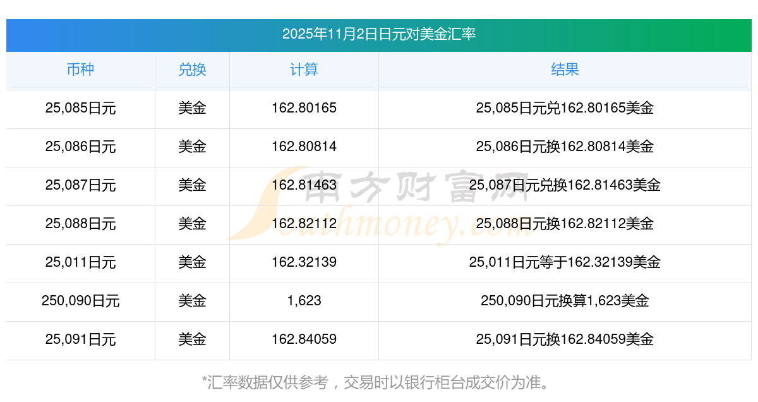The image size is (758, 402).
Task: Click the table title 2025年11月2日日元对美金汇率
Action: 379,34
